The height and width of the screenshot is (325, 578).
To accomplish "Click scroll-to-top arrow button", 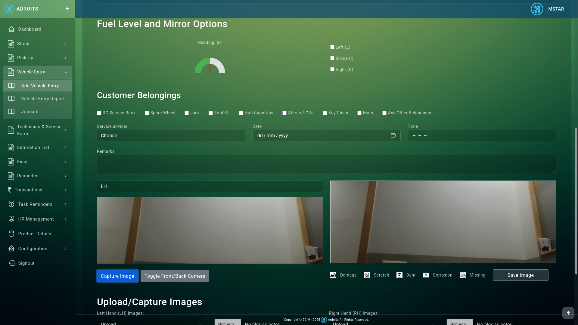I will coord(568,313).
